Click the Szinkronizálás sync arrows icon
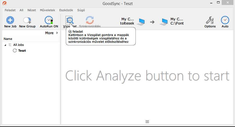 coord(90,20)
